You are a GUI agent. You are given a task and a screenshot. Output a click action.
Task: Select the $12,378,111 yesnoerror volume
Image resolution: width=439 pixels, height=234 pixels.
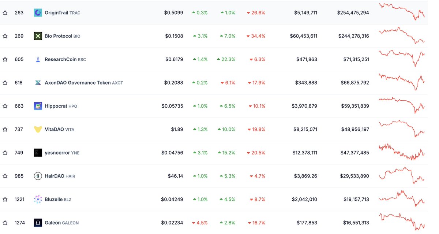[305, 153]
